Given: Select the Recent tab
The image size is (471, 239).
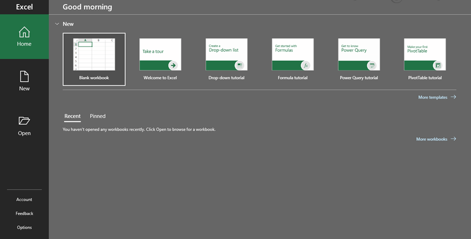Looking at the screenshot, I should click(x=72, y=116).
